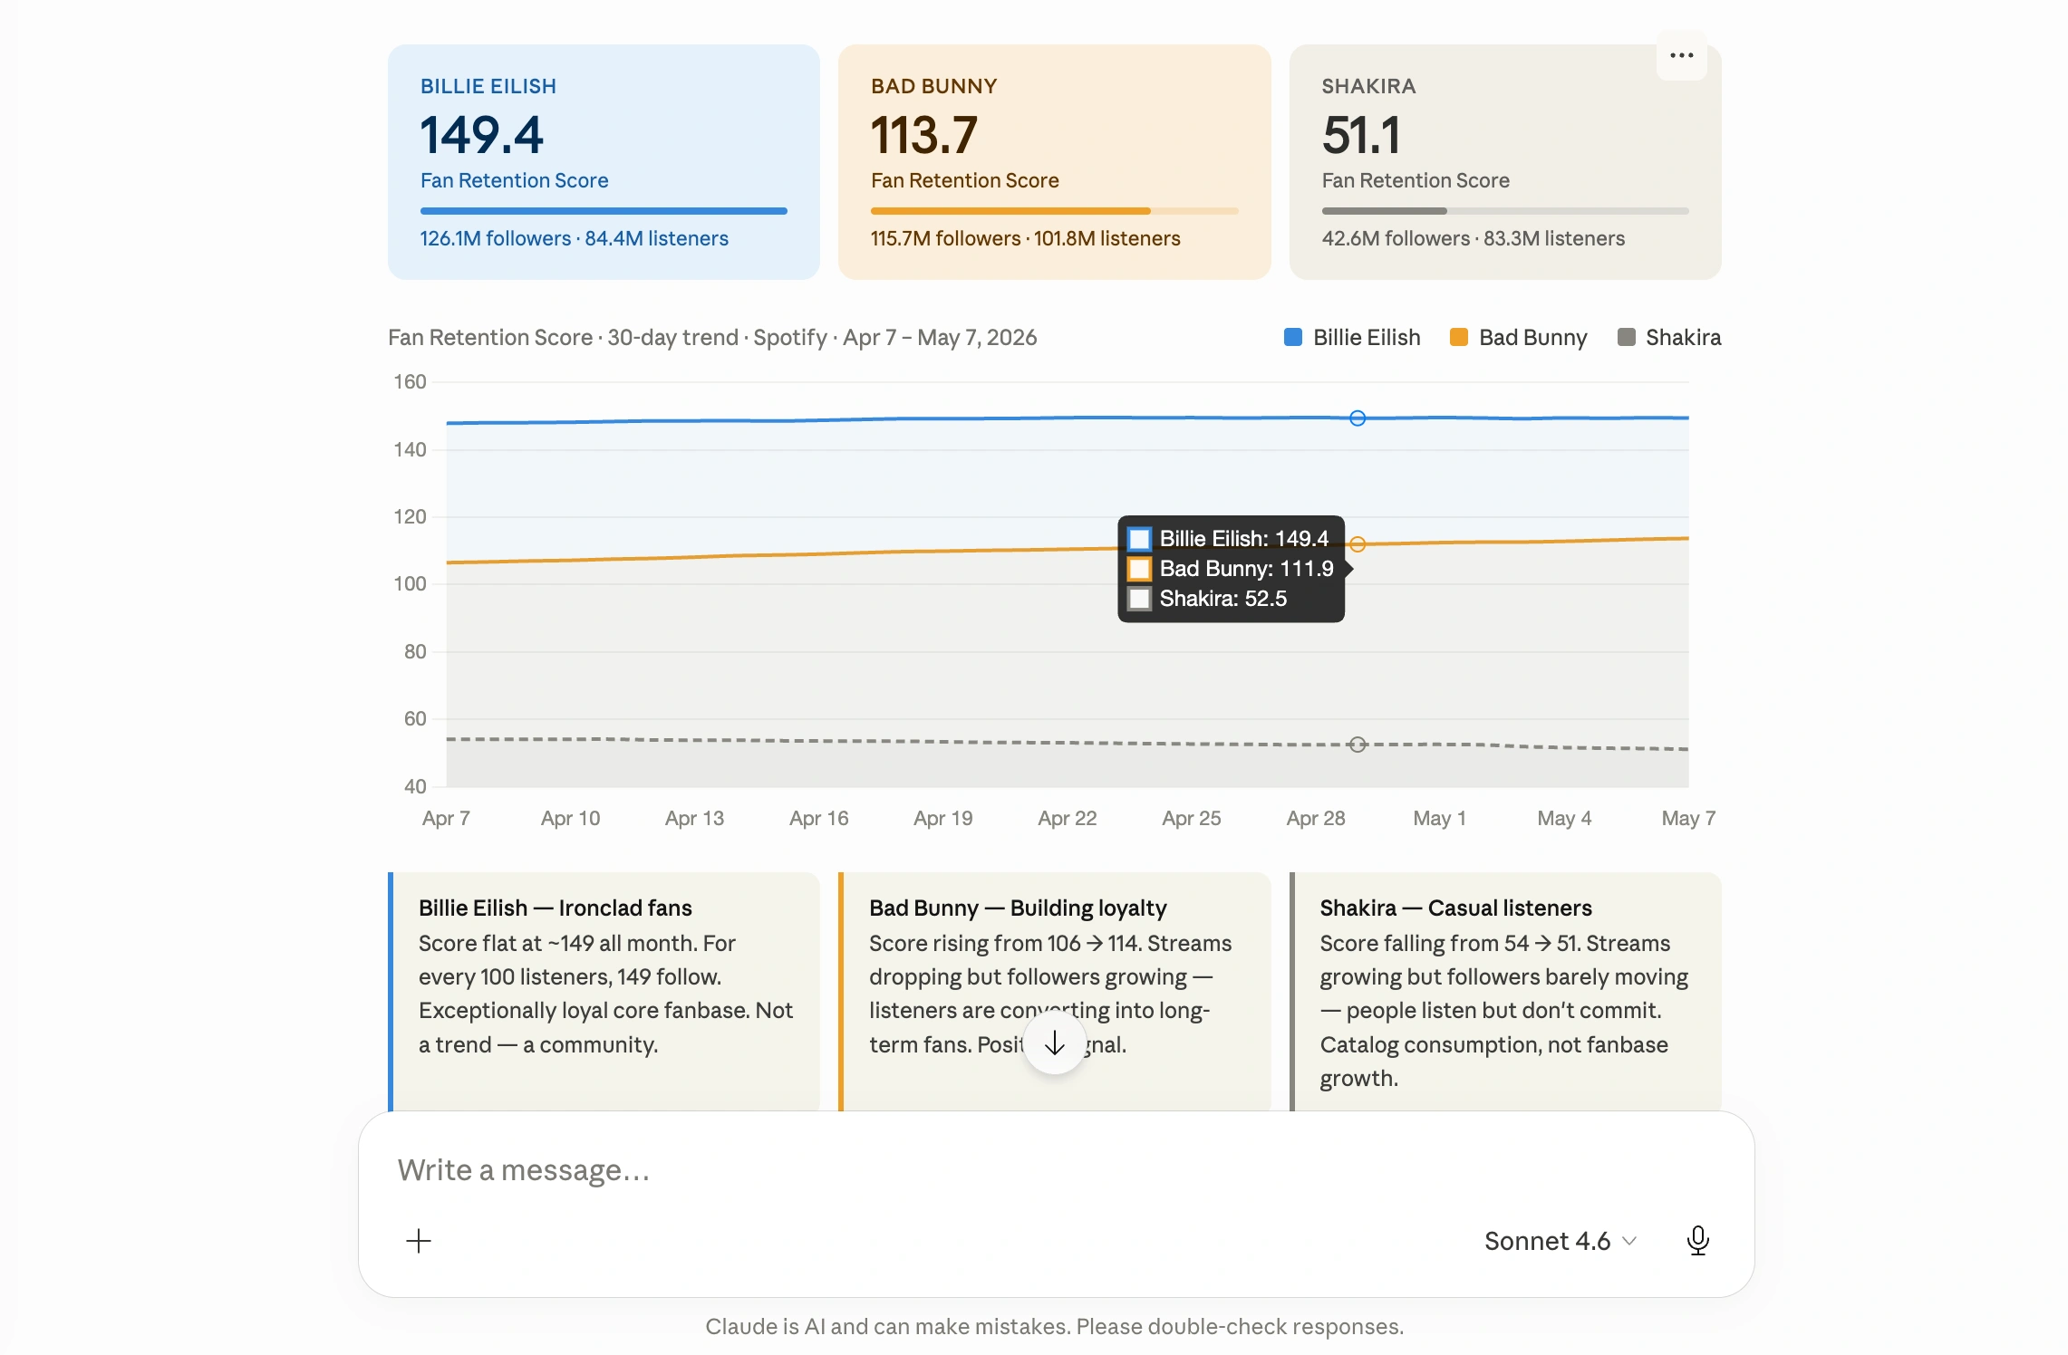The height and width of the screenshot is (1355, 2068).
Task: Open Billie Eilish Ironclad fans insight card
Action: (604, 992)
